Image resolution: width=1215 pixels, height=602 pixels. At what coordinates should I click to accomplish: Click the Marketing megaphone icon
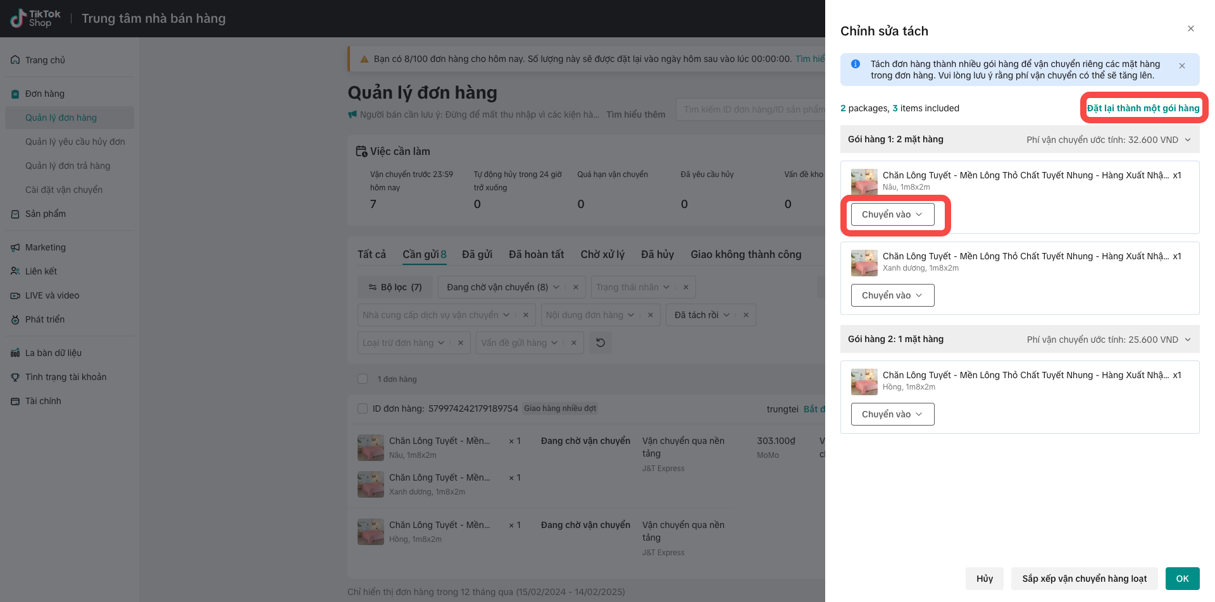[15, 247]
